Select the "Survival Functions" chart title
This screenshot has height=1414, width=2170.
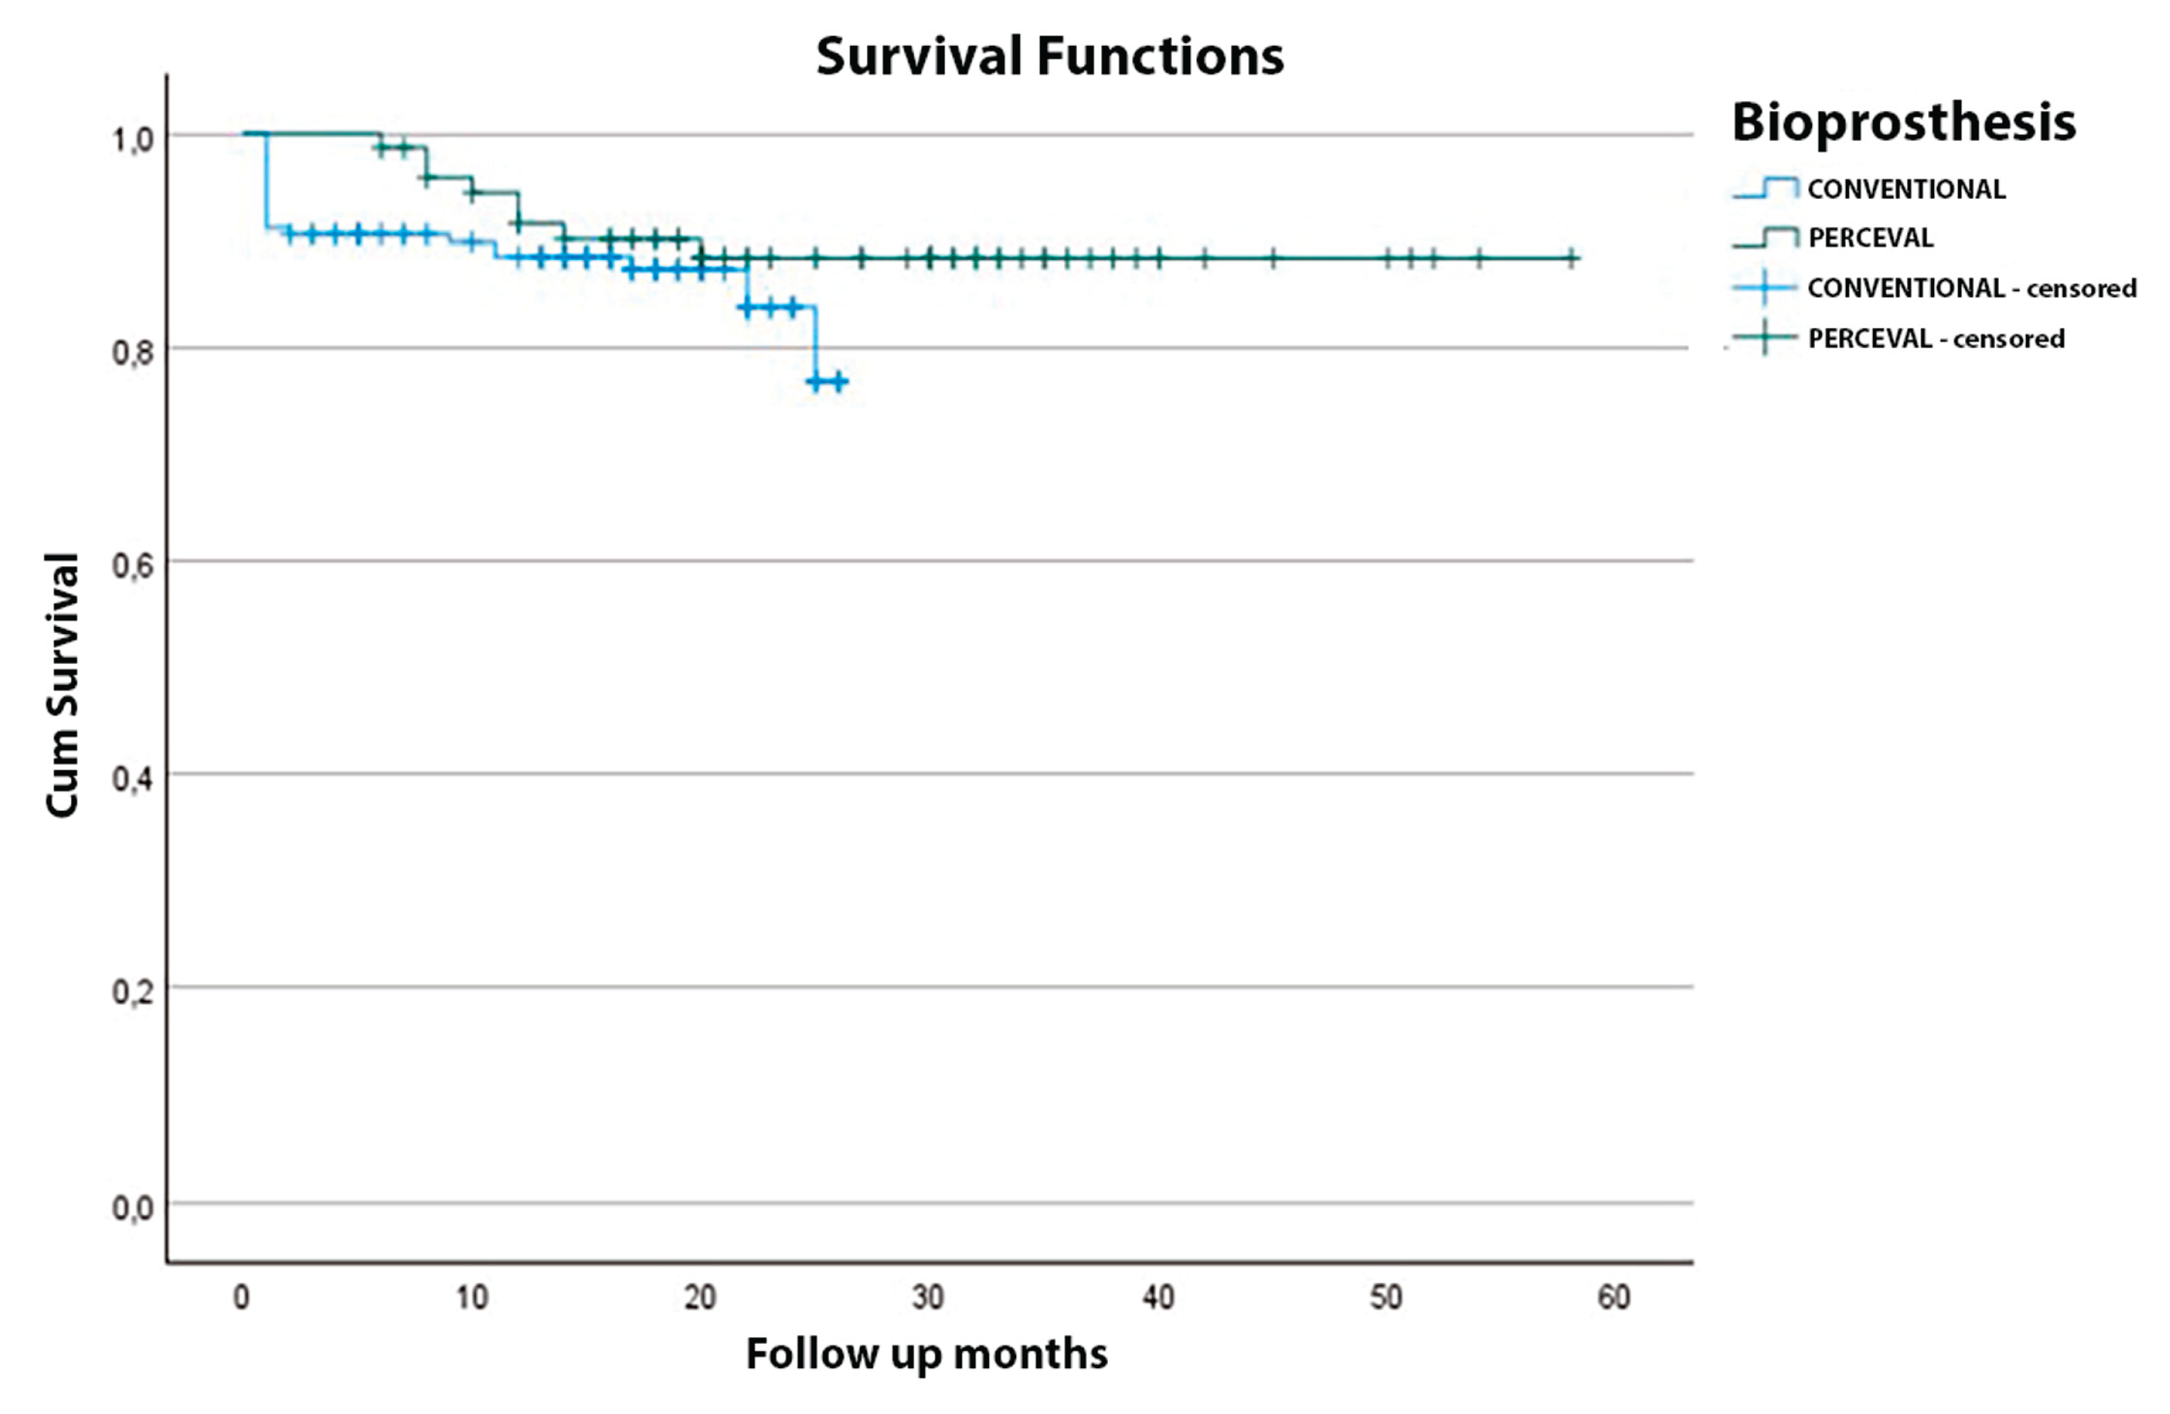[1049, 57]
